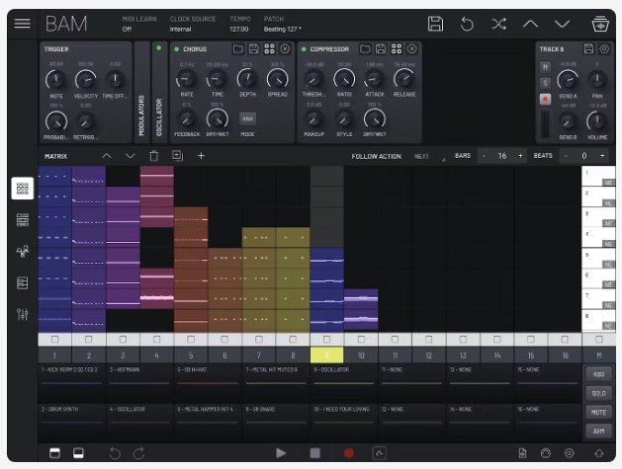Show the top panel layout
The width and height of the screenshot is (622, 469).
54,453
